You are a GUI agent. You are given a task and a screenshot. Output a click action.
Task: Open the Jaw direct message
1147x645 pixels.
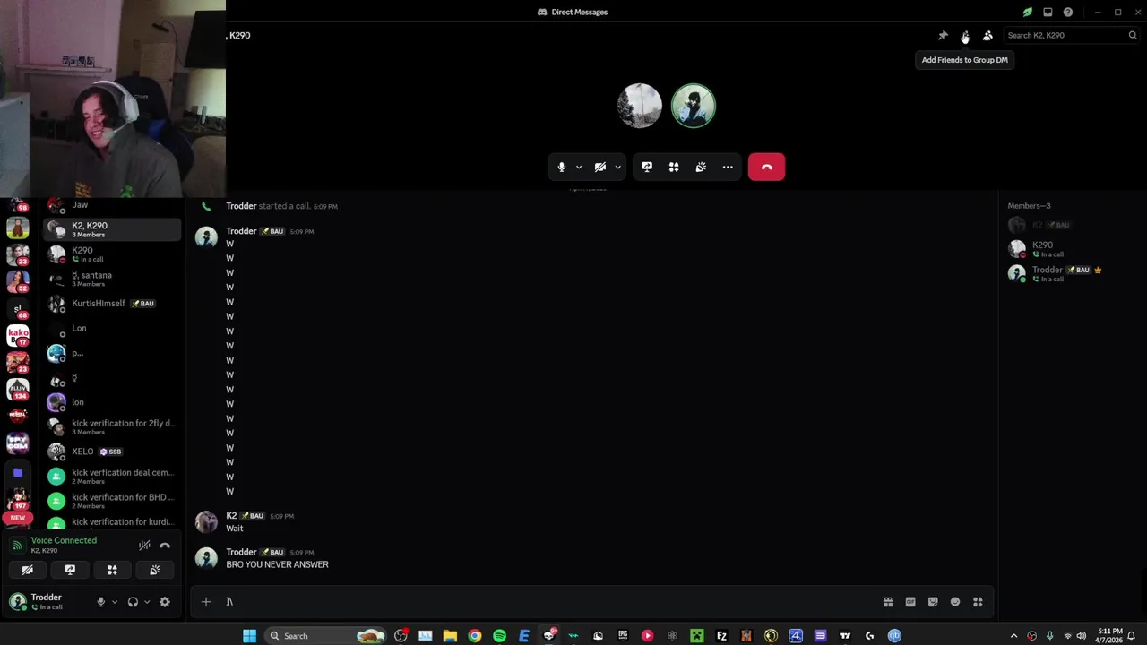point(112,205)
